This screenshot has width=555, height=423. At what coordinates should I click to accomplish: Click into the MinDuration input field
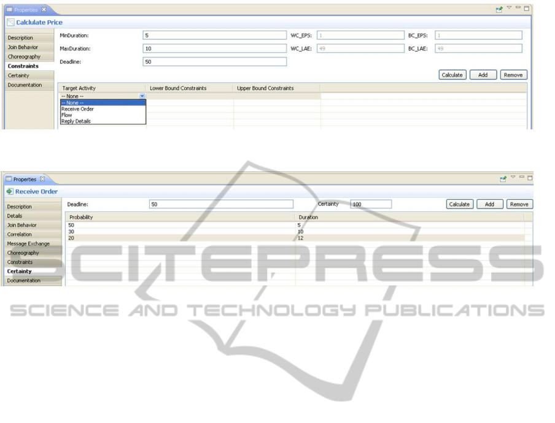coord(214,36)
